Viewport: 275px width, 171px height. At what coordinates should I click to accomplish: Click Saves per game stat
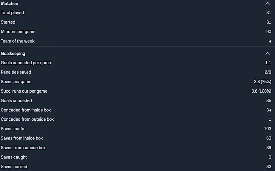(16, 82)
